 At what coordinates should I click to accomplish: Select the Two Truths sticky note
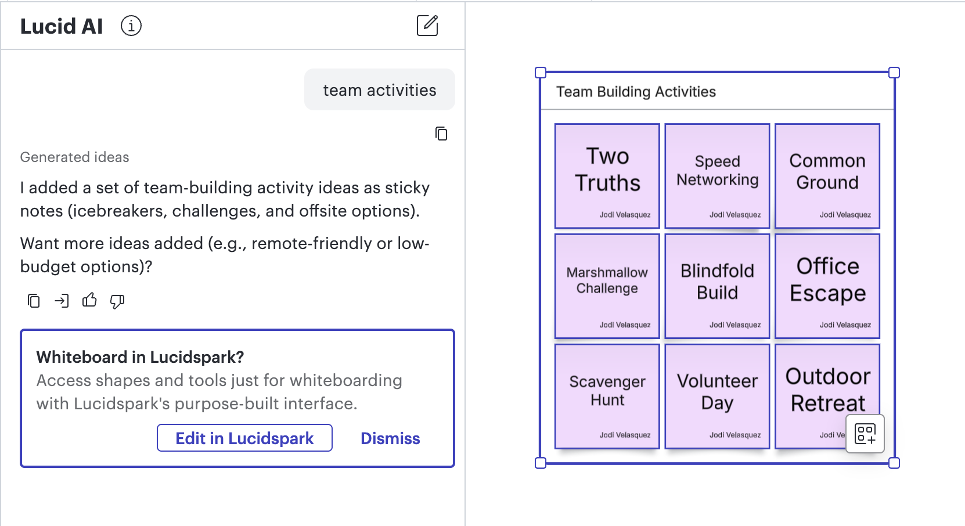(x=607, y=176)
